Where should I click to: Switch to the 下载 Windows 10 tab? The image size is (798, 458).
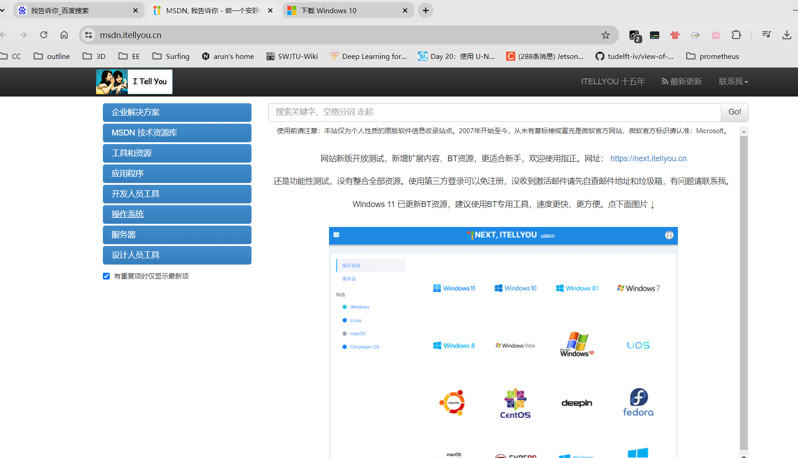point(348,10)
